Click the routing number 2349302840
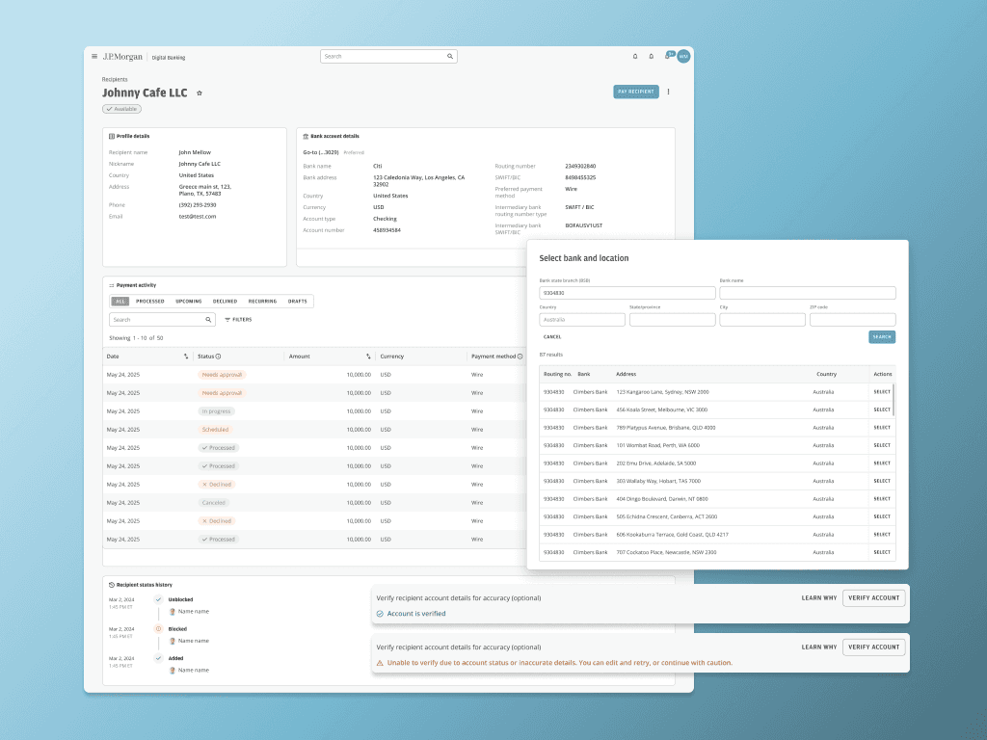The height and width of the screenshot is (740, 987). [x=580, y=166]
